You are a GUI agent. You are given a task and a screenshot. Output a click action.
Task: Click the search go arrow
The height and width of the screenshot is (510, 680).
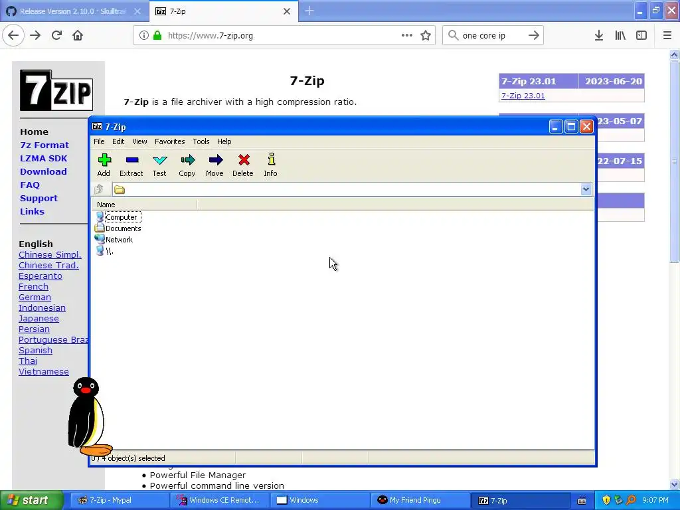click(534, 35)
